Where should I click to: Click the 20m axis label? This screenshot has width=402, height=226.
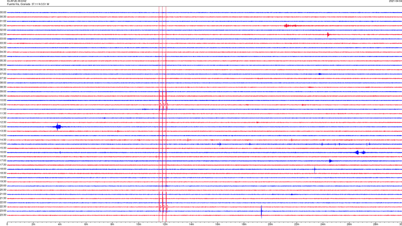270,224
